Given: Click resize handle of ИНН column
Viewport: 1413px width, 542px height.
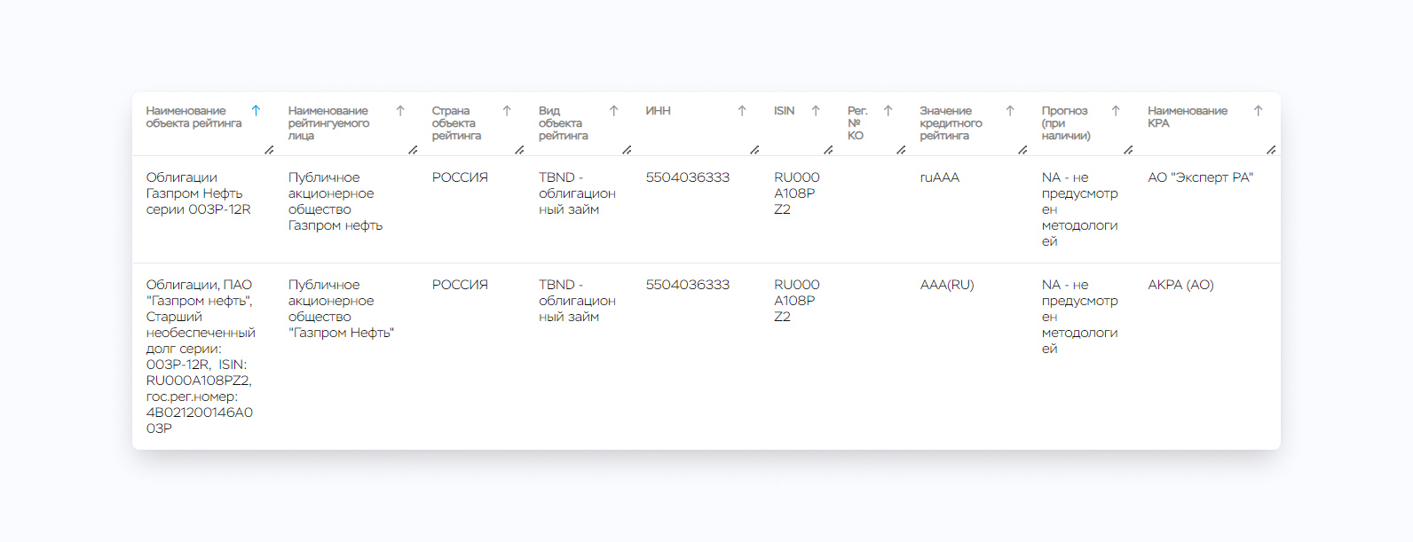Looking at the screenshot, I should point(754,150).
